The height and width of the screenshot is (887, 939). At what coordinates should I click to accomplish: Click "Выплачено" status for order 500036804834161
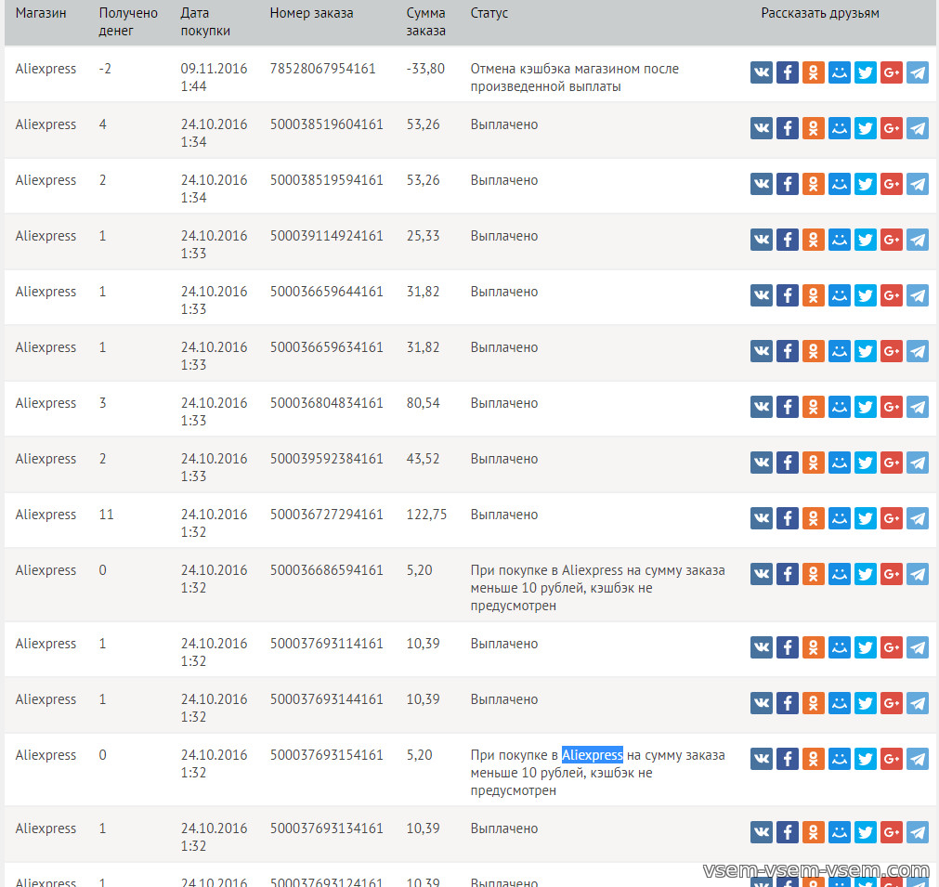tap(504, 403)
